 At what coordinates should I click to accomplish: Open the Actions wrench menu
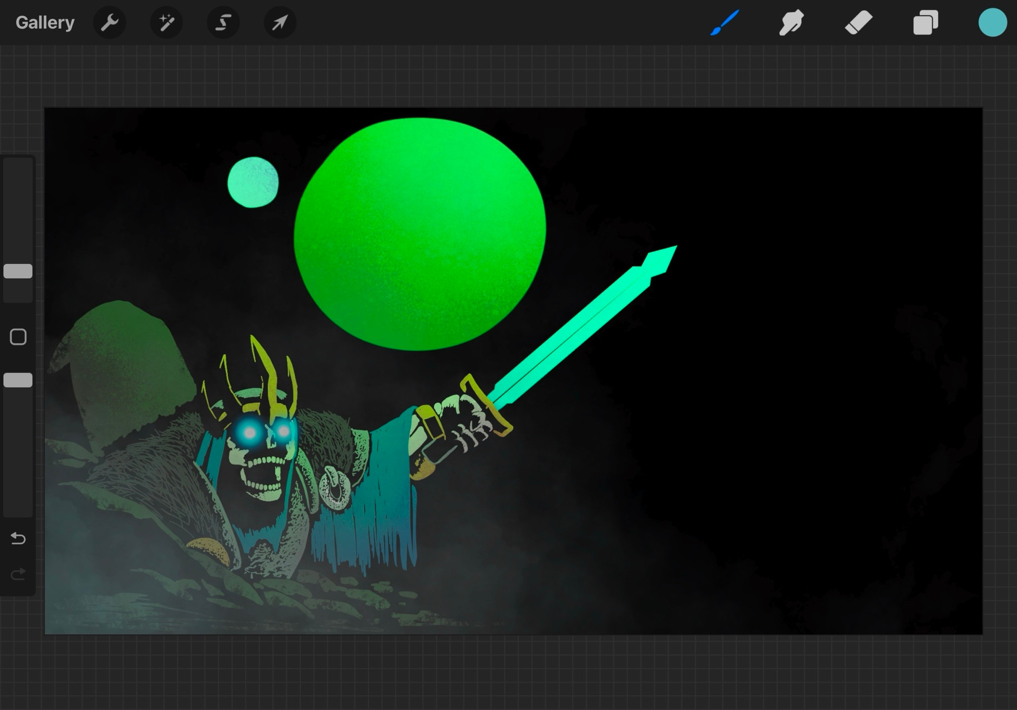[110, 23]
